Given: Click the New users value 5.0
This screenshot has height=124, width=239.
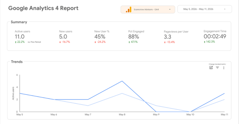Looking at the screenshot, I should point(63,37).
